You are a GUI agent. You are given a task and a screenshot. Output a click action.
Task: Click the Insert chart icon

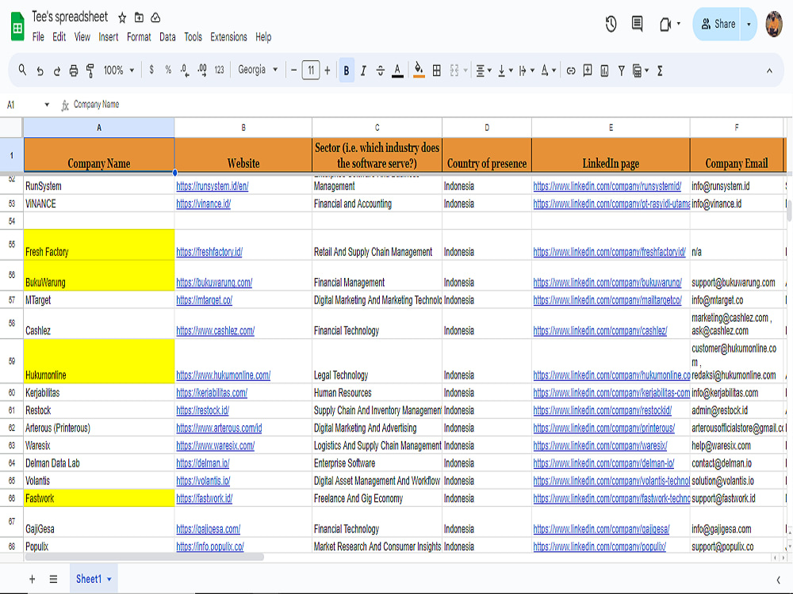pos(604,70)
